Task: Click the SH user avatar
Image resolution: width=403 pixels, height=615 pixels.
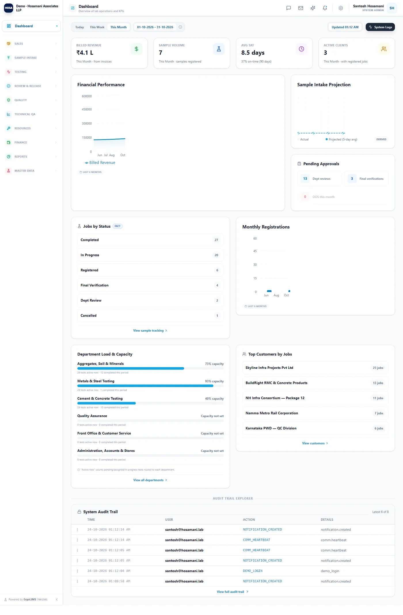Action: pyautogui.click(x=392, y=8)
